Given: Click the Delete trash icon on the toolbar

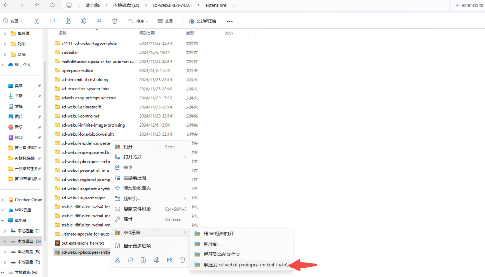Looking at the screenshot, I should pos(114,21).
